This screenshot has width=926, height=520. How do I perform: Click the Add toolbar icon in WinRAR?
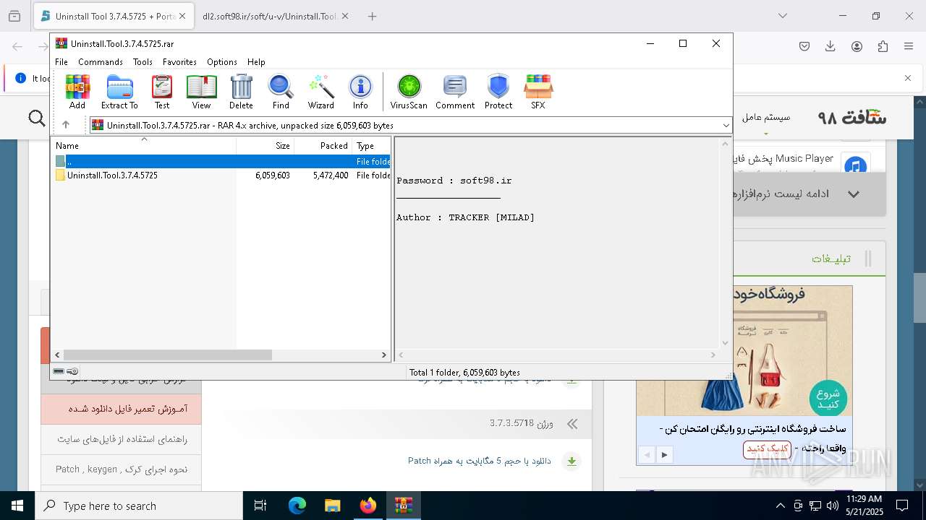[x=77, y=92]
